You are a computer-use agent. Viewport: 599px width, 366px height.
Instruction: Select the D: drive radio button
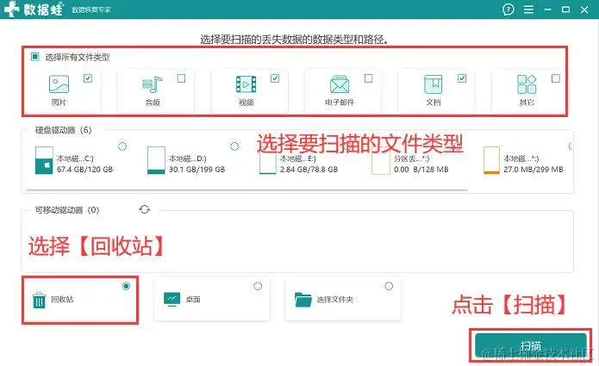coord(234,146)
